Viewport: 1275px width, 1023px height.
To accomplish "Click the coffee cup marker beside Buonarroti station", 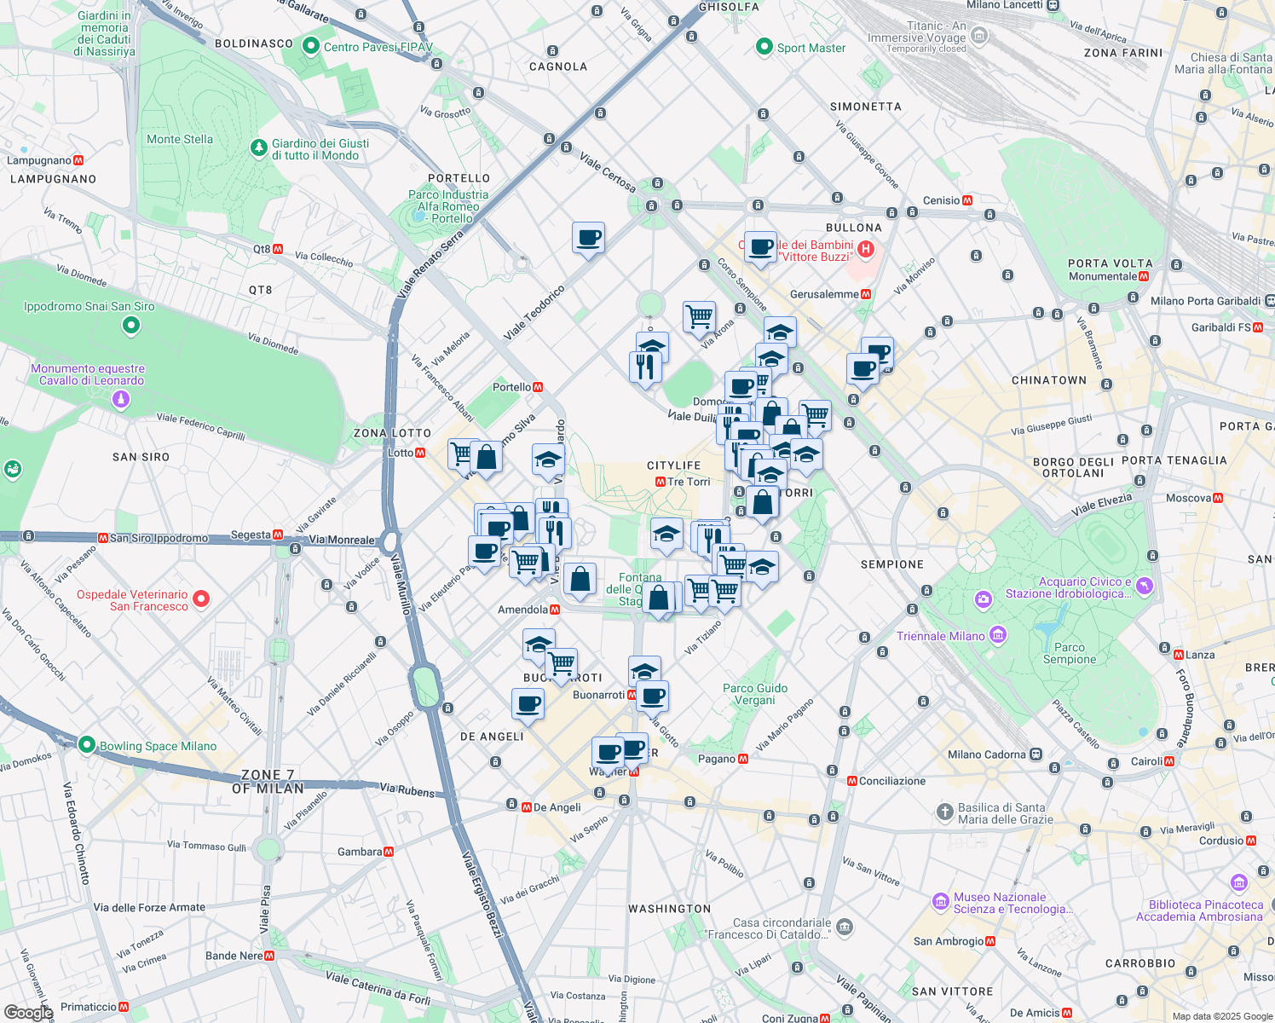I will coord(652,696).
